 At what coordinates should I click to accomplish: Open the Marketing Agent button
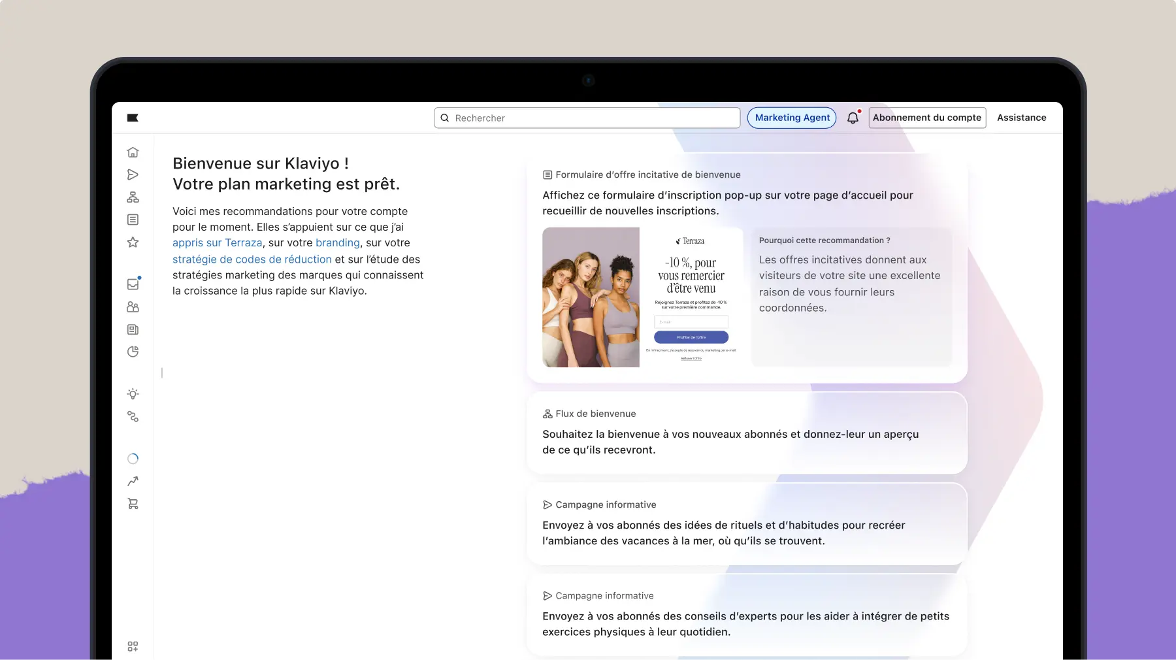792,118
